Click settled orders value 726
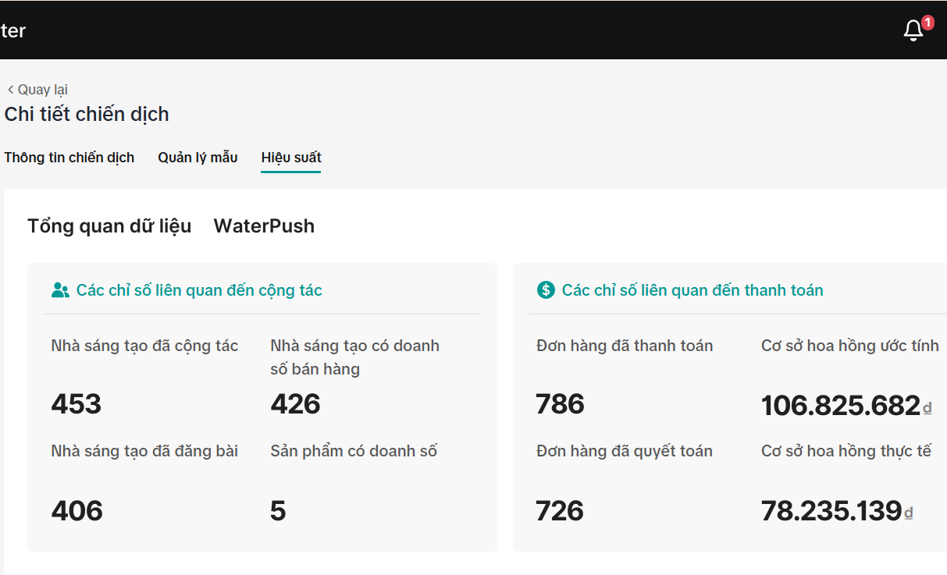The width and height of the screenshot is (947, 575). (x=561, y=511)
